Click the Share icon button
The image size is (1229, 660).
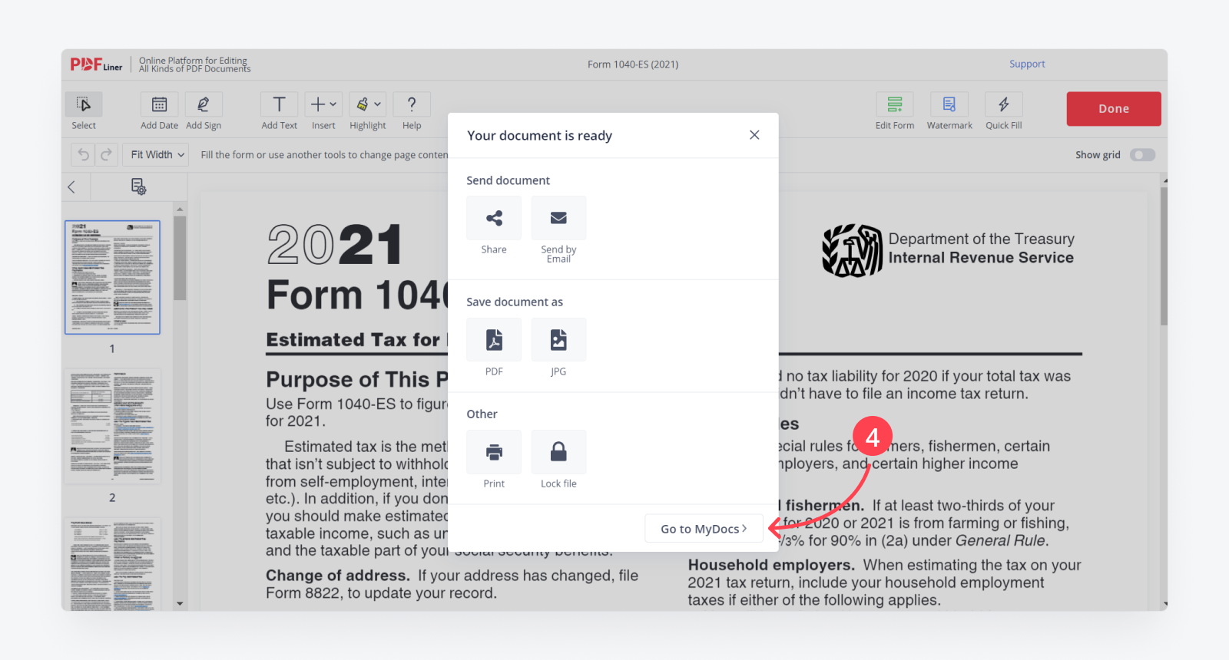pos(494,218)
